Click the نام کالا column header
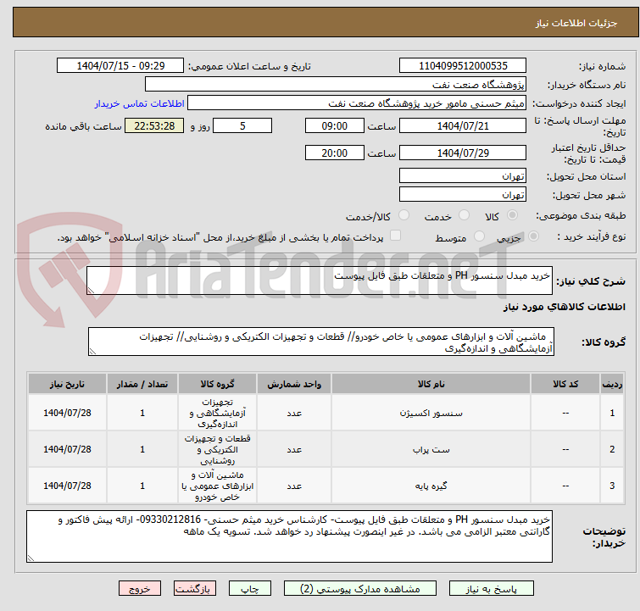Screen dimensions: 640x611 (431, 384)
